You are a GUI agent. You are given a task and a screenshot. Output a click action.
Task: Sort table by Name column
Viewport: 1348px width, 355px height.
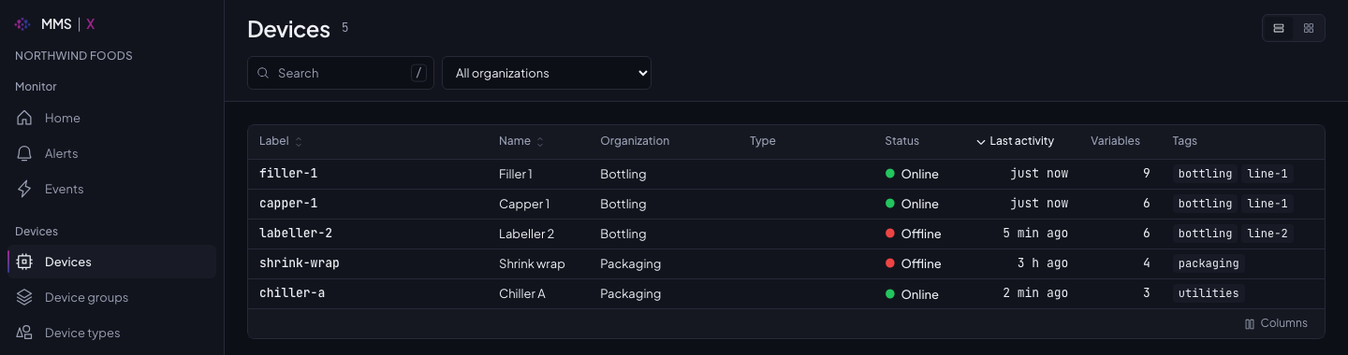(521, 141)
